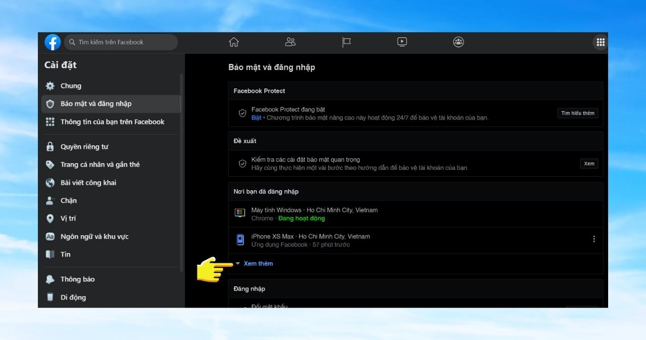Click 'Nơi bạn đã đăng nhập' section header
This screenshot has width=646, height=340.
266,192
